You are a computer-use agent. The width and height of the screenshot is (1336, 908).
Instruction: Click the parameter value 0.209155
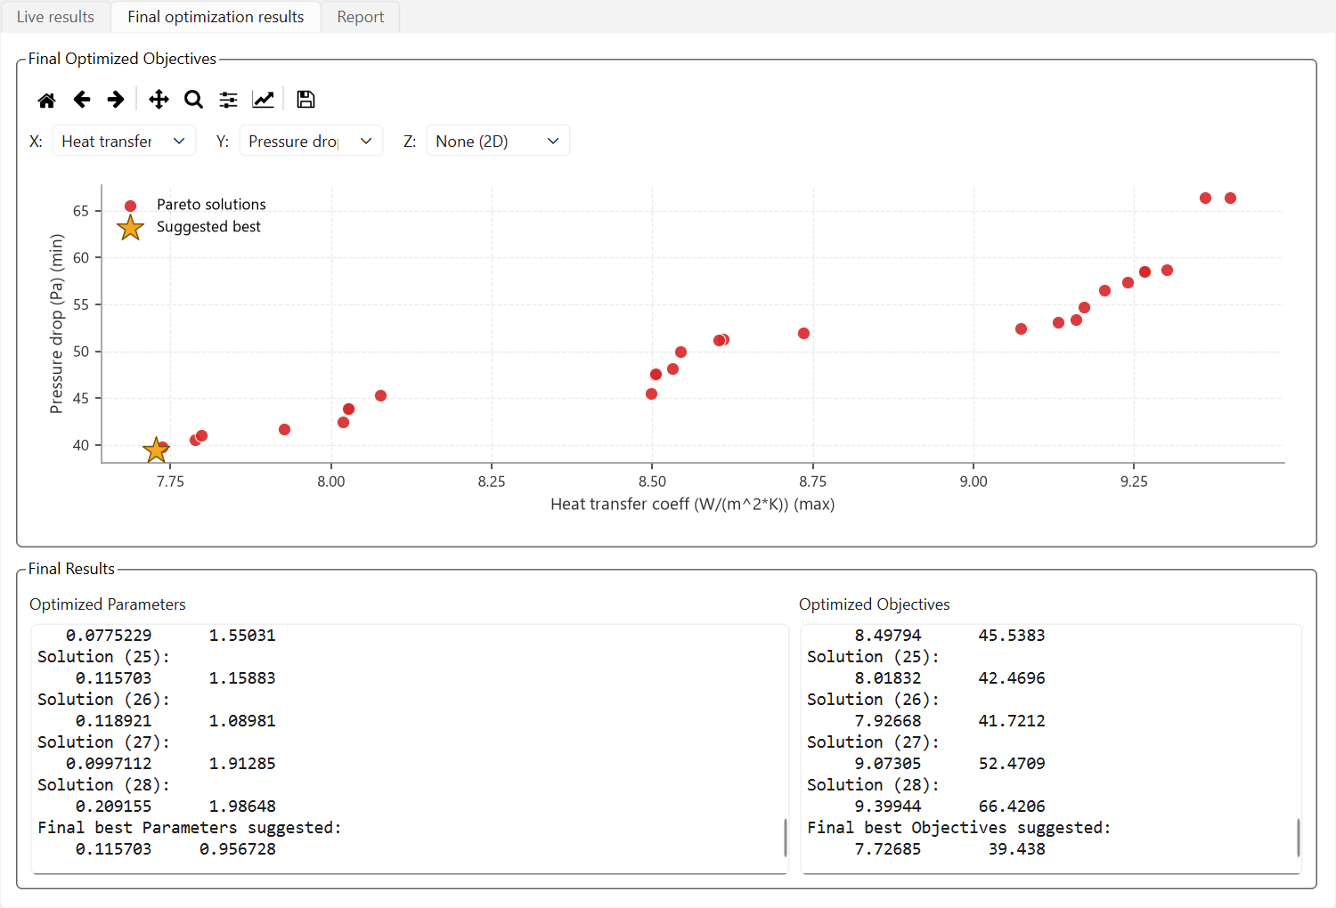tap(113, 807)
